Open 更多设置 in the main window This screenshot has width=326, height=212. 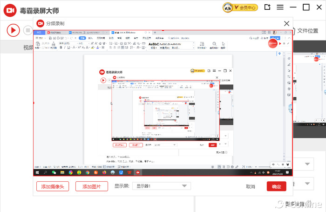point(295,204)
